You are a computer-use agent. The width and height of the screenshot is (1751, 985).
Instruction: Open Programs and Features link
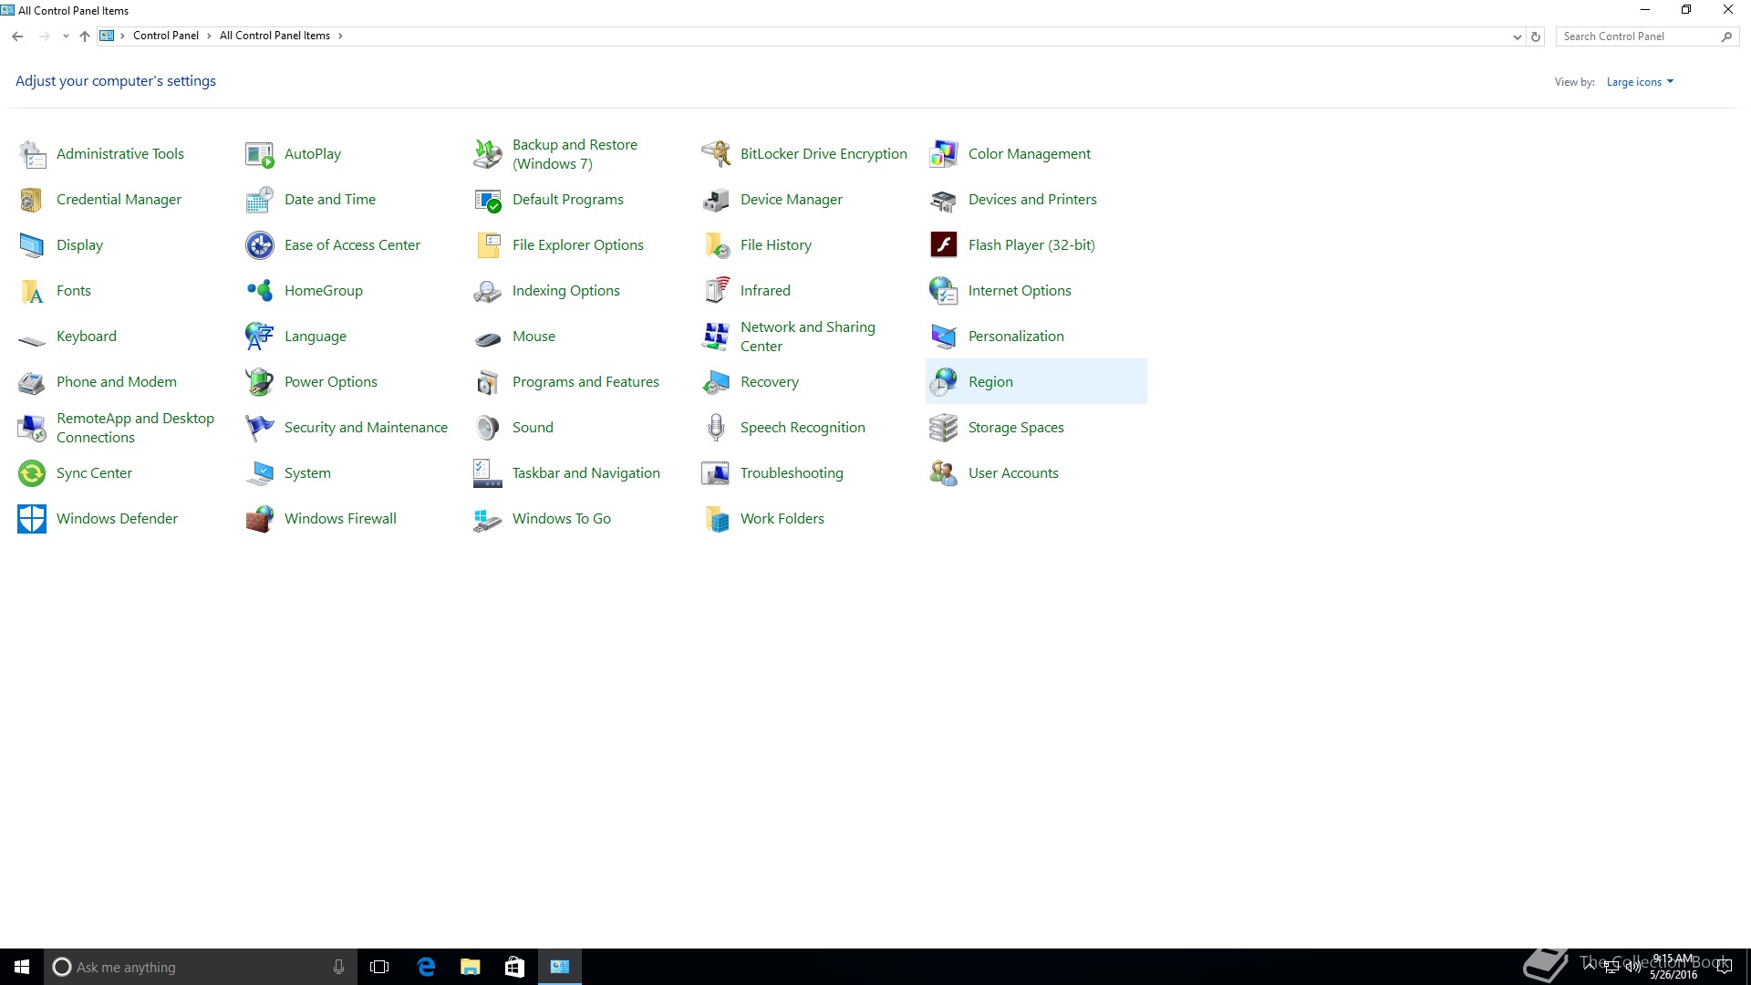click(585, 382)
